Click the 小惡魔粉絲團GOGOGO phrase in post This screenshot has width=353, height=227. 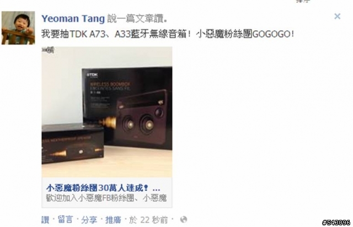pos(245,34)
